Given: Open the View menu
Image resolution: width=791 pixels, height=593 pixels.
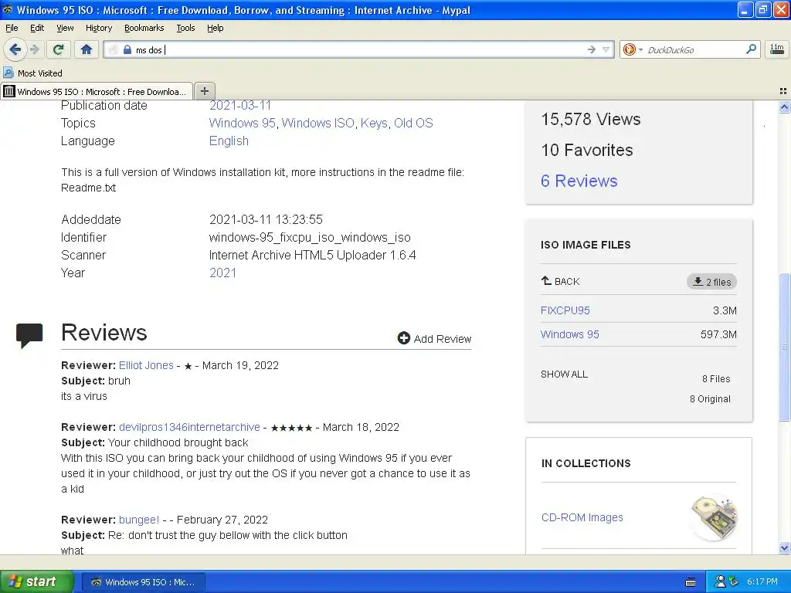Looking at the screenshot, I should tap(65, 29).
